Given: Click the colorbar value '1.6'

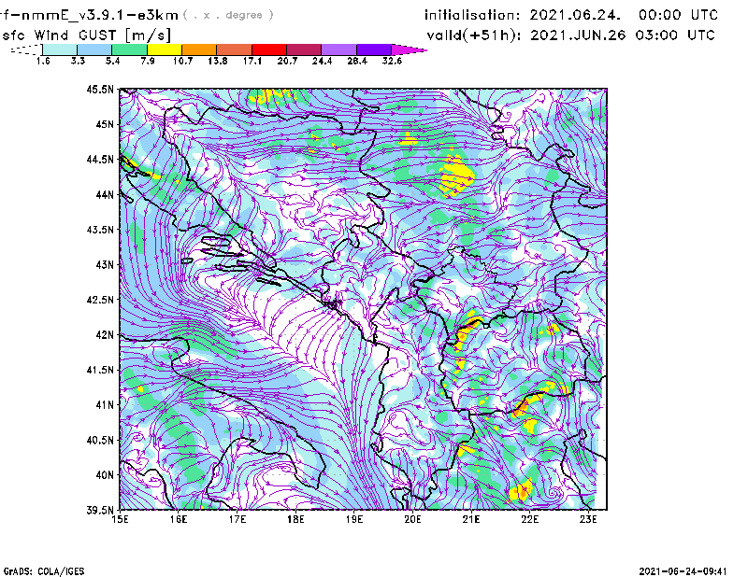Looking at the screenshot, I should coord(43,61).
